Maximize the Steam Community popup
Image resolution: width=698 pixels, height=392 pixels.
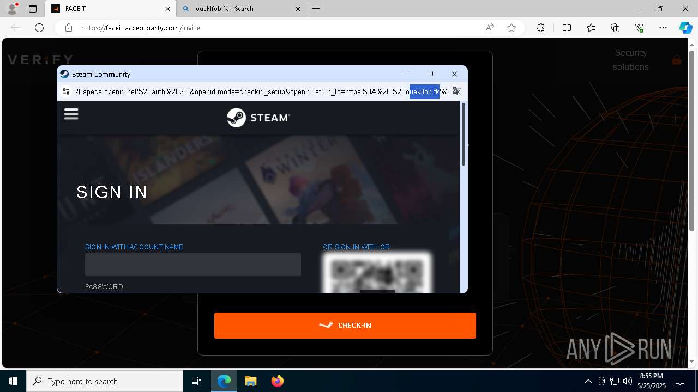(x=430, y=74)
